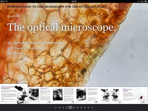148x111 pixels.
Task: Open the page 19 thumbnail
Action: pyautogui.click(x=63, y=95)
